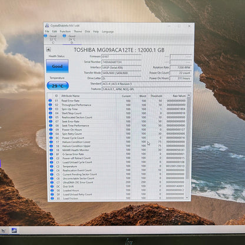Viewport: 245px width, 245px height.
Task: Click the Worst column header
Action: point(143,96)
